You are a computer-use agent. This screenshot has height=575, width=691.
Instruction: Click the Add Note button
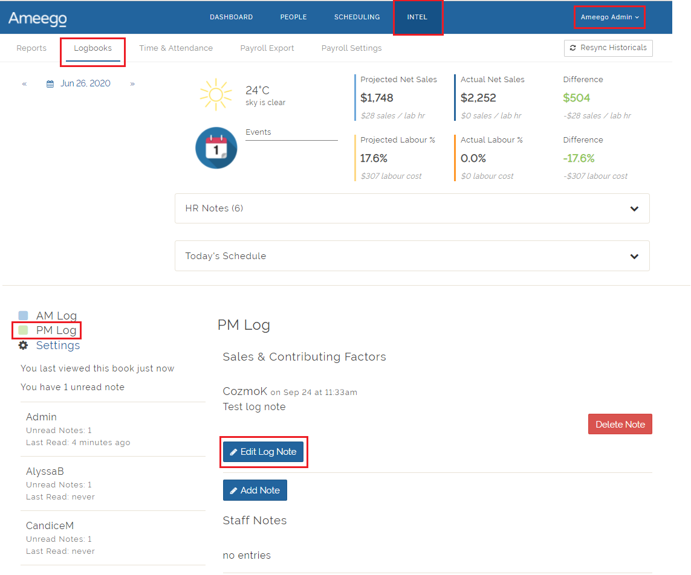tap(255, 490)
